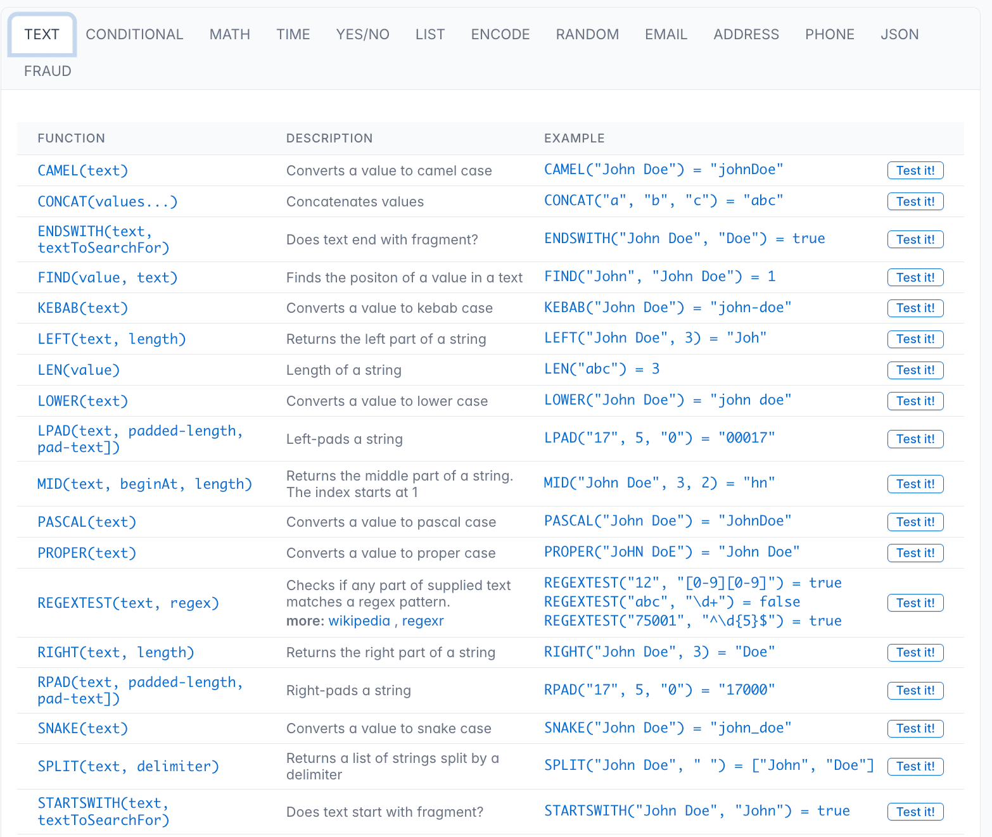Test the MID function example
The height and width of the screenshot is (837, 992).
click(915, 484)
